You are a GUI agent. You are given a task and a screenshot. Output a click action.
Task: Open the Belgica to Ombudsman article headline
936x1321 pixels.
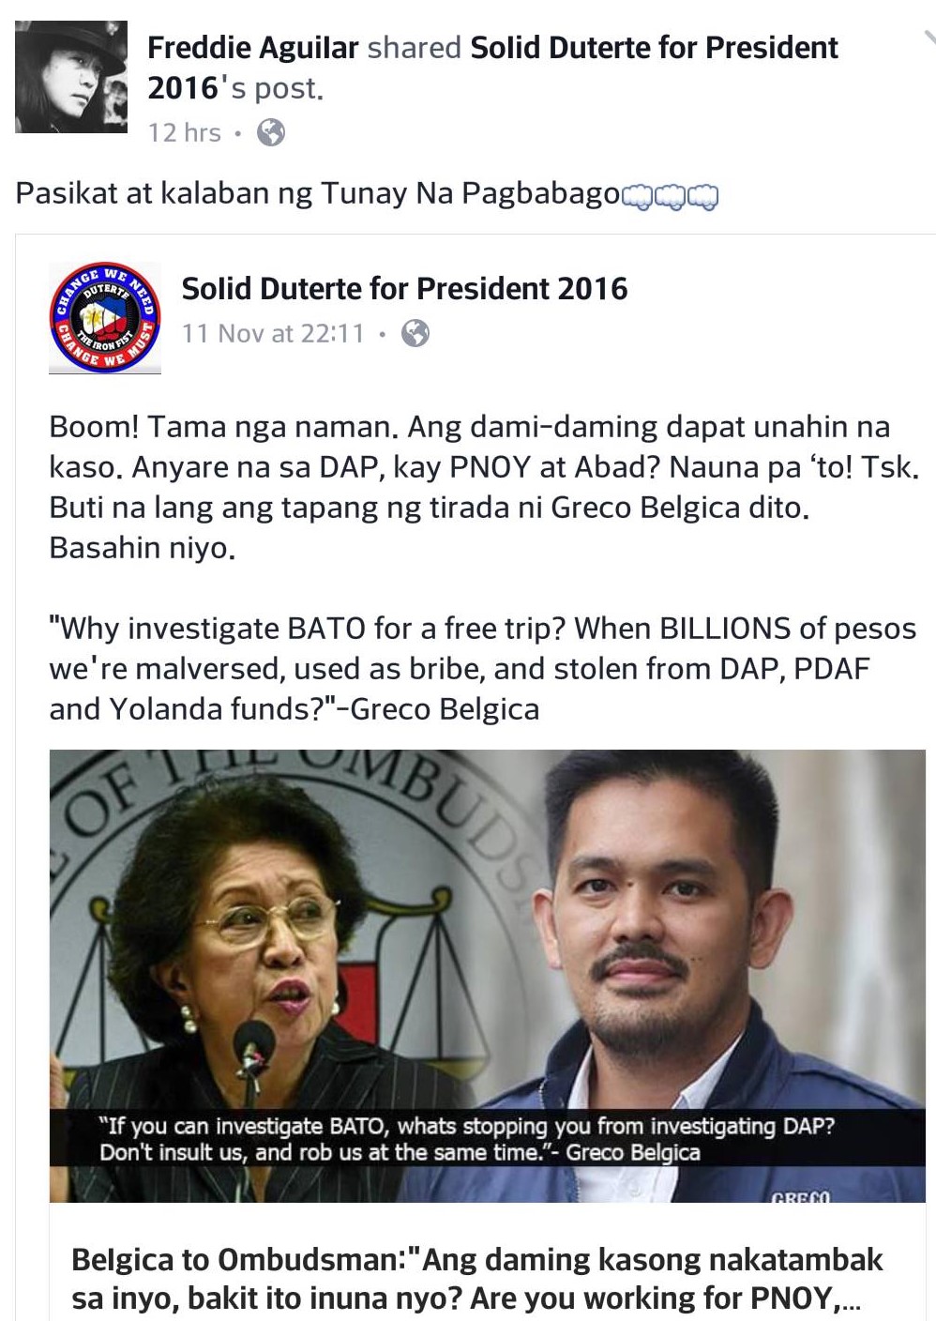477,1279
